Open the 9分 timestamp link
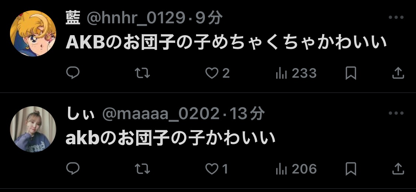The height and width of the screenshot is (192, 416). coord(209,18)
